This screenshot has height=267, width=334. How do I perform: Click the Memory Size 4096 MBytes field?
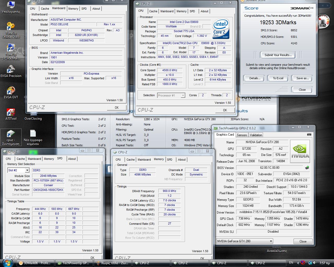click(142, 174)
